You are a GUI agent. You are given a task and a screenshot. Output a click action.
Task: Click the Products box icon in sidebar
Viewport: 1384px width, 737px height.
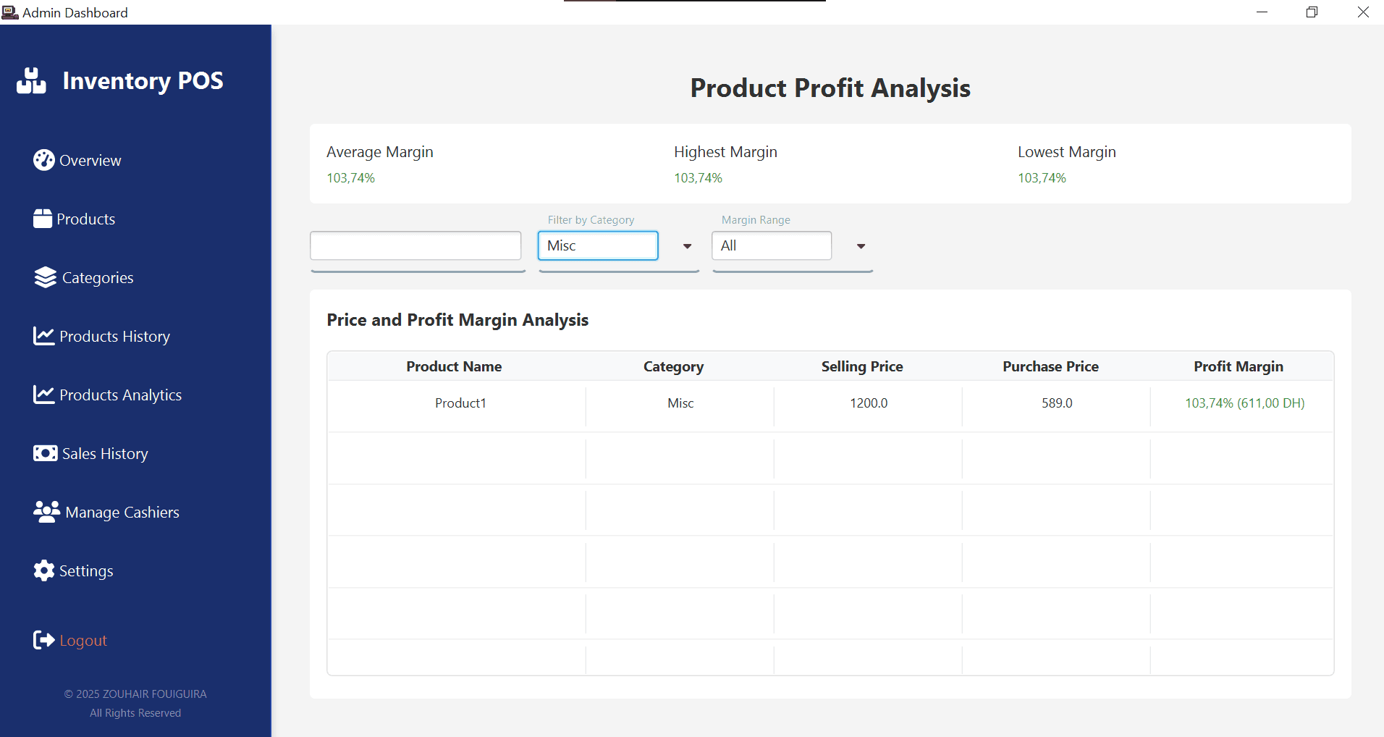[43, 219]
